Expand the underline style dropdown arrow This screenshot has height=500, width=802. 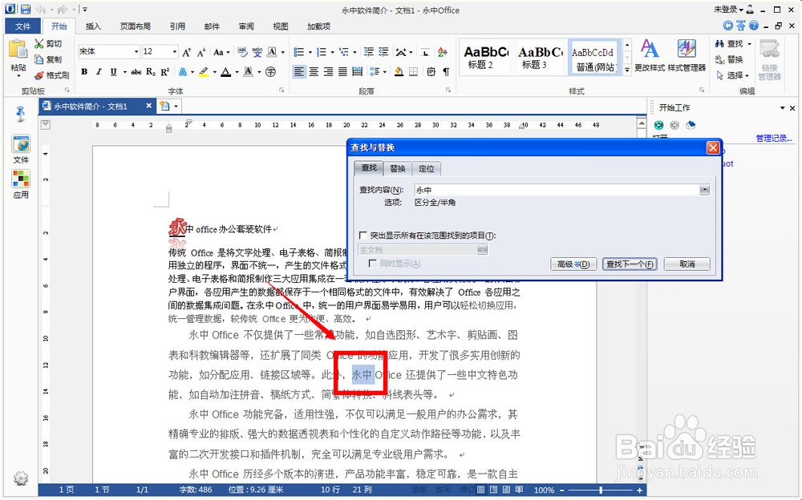pyautogui.click(x=125, y=72)
